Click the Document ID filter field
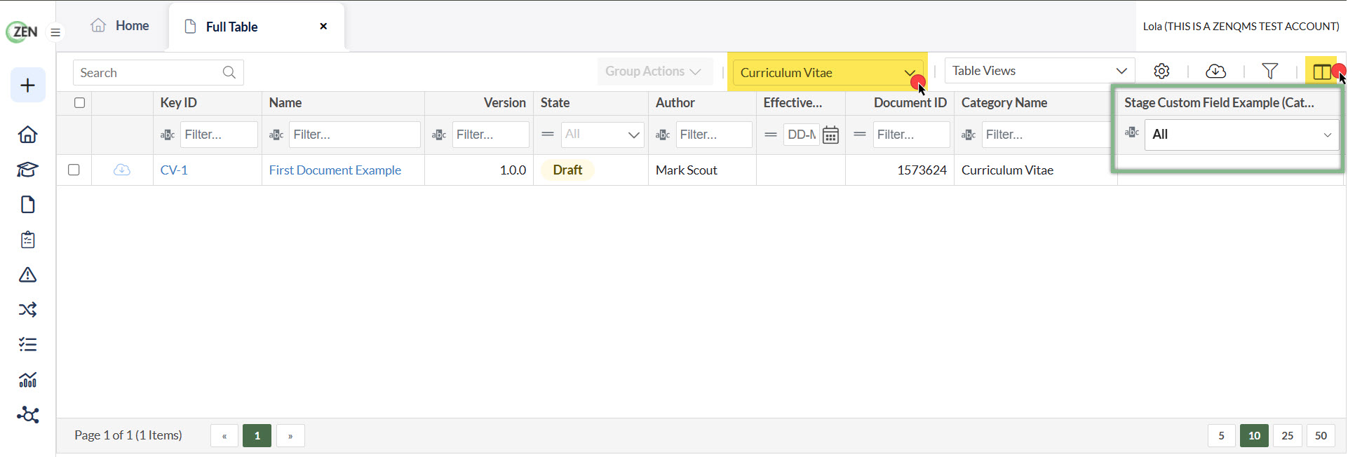The image size is (1348, 457). pyautogui.click(x=911, y=135)
